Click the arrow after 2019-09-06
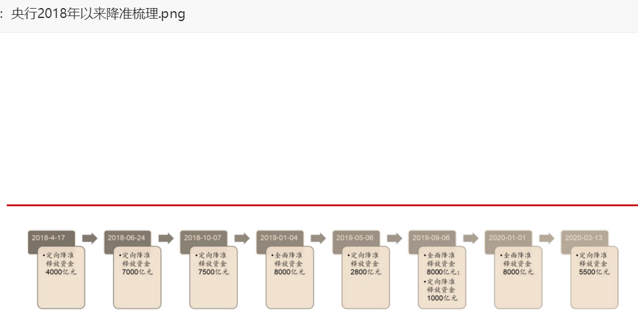 point(471,238)
